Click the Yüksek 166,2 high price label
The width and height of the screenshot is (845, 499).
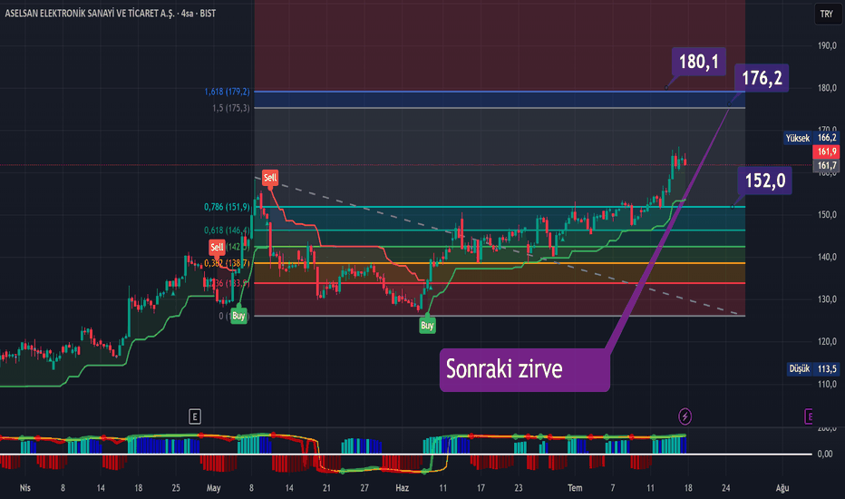pyautogui.click(x=812, y=138)
